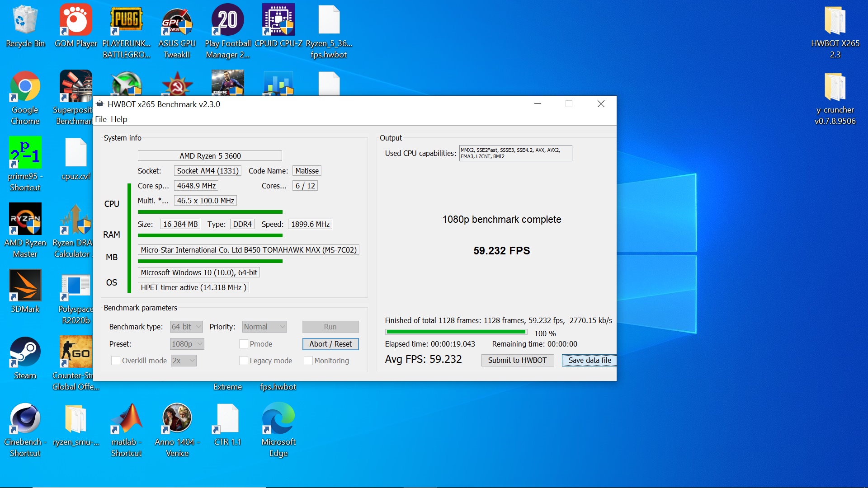Screen dimensions: 868x488
Task: Click the HWBOT x265 title bar app icon
Action: pyautogui.click(x=100, y=104)
